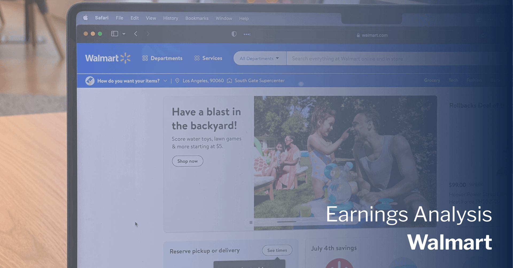Click the $99.00 rollback price
513x268 pixels.
457,185
